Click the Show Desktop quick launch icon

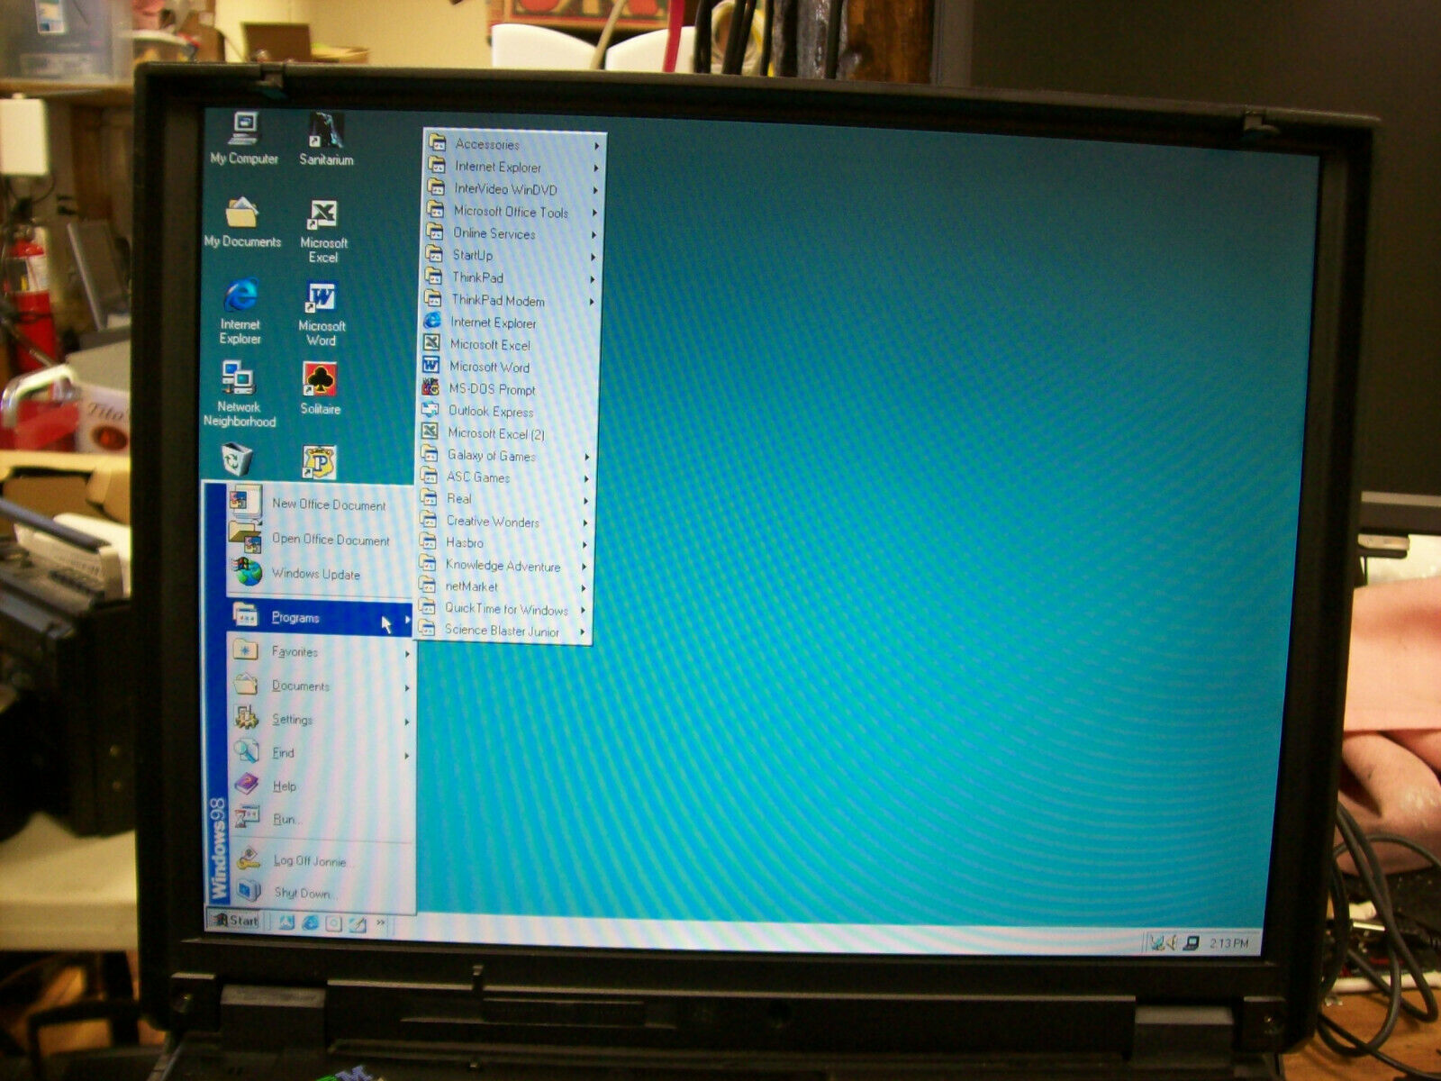[x=358, y=923]
